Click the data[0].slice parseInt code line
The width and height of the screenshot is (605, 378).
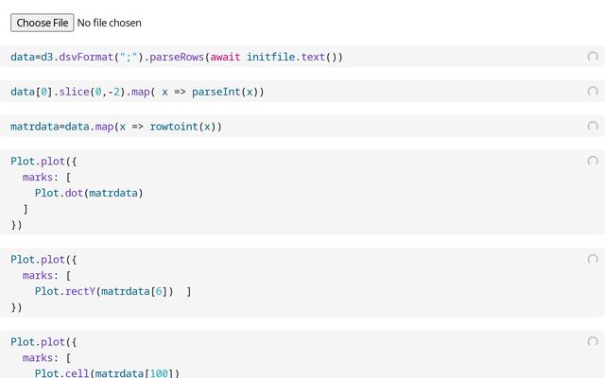[137, 92]
